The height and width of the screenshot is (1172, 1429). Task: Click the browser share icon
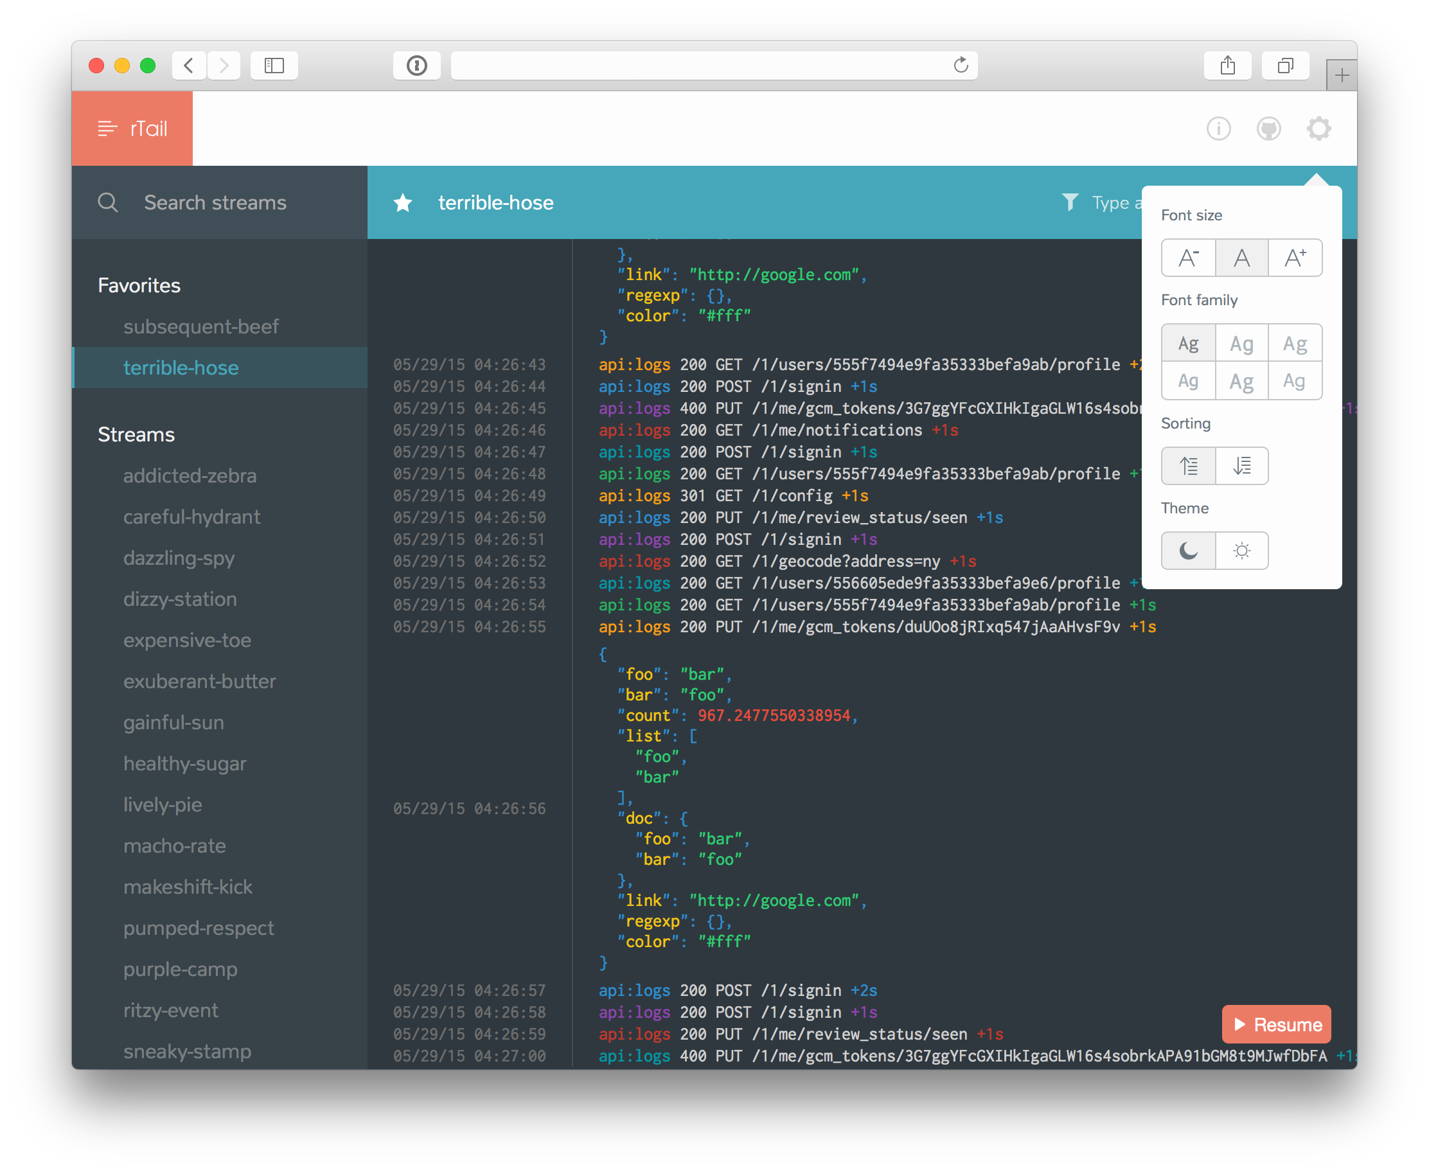pos(1227,66)
